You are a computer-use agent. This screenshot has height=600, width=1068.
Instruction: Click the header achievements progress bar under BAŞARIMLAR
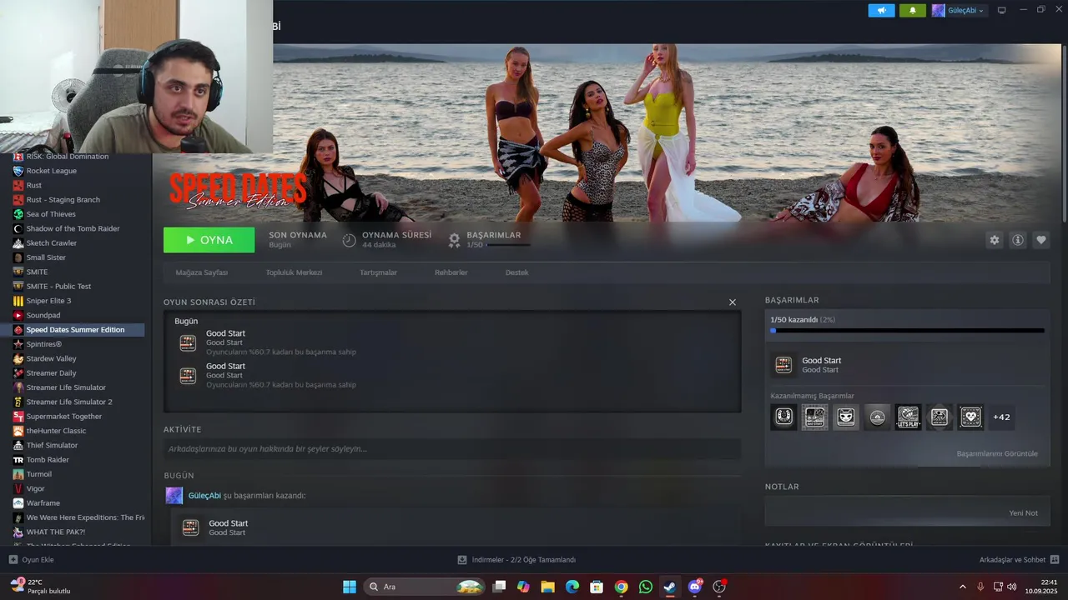tap(508, 245)
